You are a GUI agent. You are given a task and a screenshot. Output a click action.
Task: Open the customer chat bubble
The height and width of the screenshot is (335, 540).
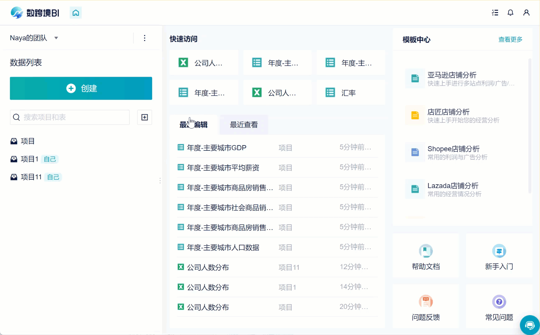tap(529, 325)
